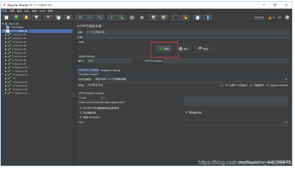Select the Test Plan Creation tab
This screenshot has width=295, height=169.
pos(88,70)
